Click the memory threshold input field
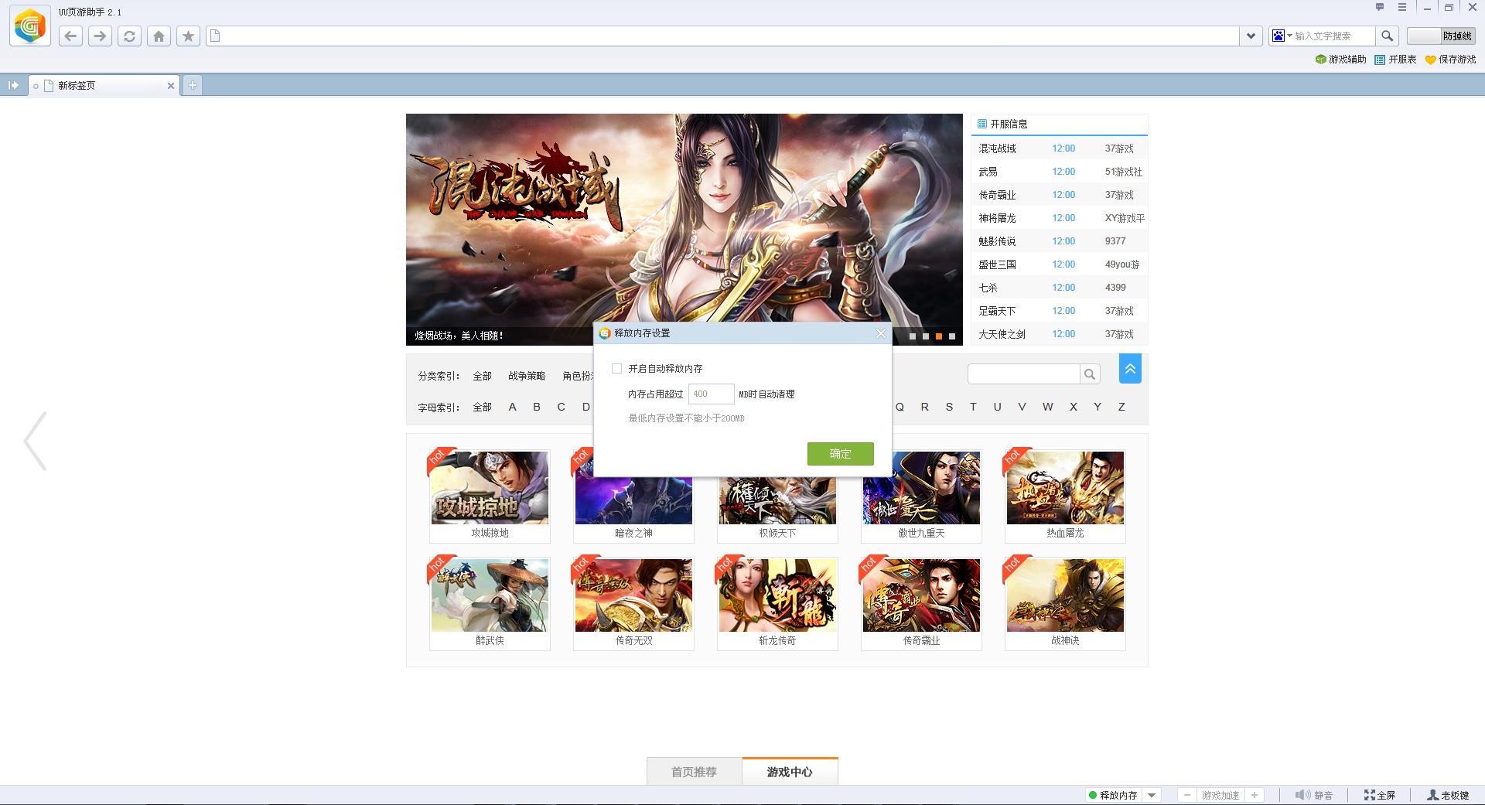This screenshot has width=1485, height=805. coord(711,394)
